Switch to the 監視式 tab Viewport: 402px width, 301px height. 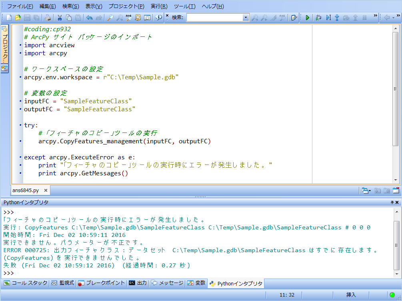click(x=63, y=283)
